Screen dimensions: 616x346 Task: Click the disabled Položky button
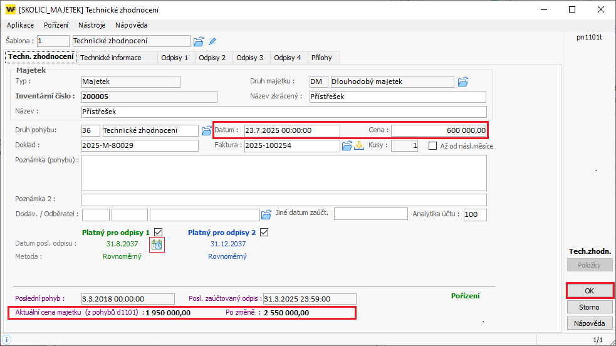(x=589, y=265)
